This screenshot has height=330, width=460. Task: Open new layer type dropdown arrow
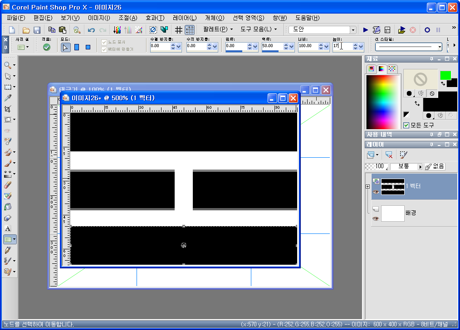(377, 155)
